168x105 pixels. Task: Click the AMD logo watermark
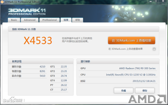pyautogui.click(x=148, y=99)
